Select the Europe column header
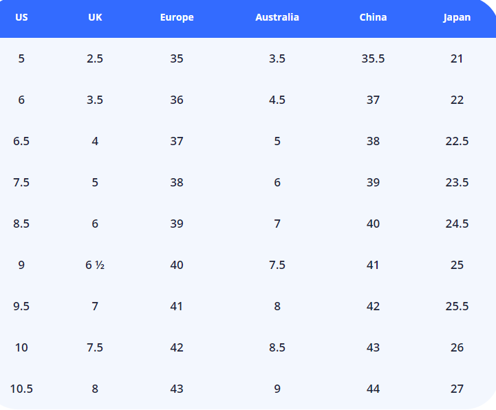This screenshot has width=496, height=410. click(x=177, y=17)
